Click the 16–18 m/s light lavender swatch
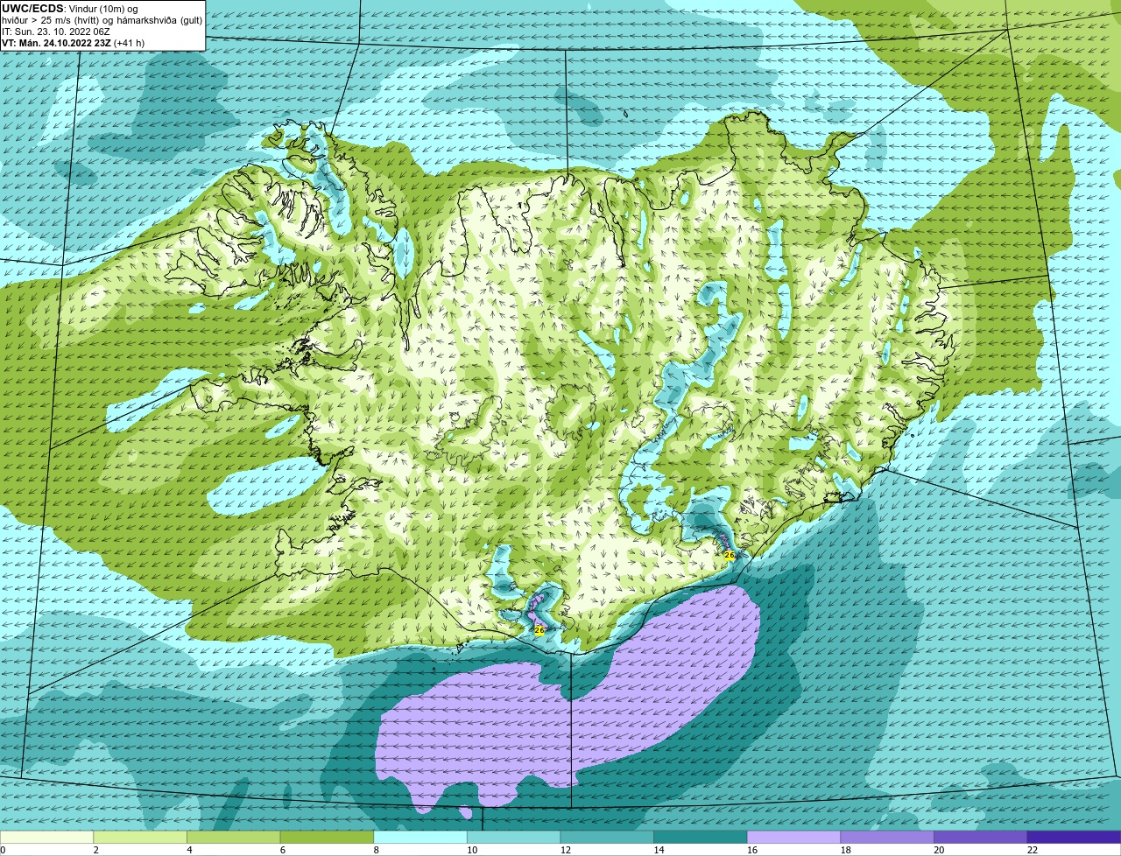 (x=793, y=837)
